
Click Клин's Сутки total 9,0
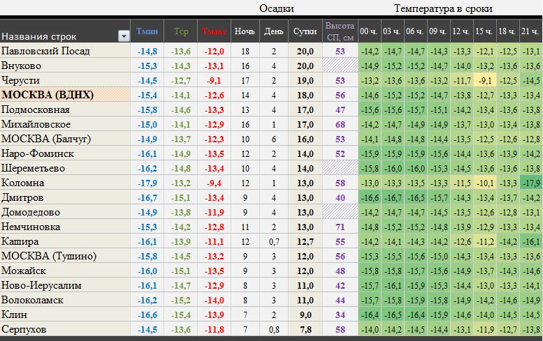[306, 315]
